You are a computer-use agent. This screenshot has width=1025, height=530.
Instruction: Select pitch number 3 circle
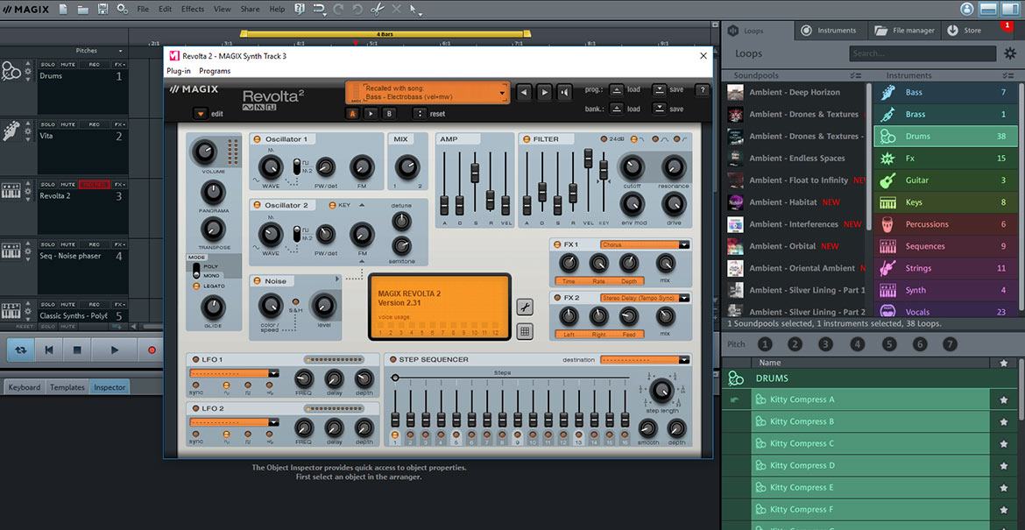tap(825, 344)
